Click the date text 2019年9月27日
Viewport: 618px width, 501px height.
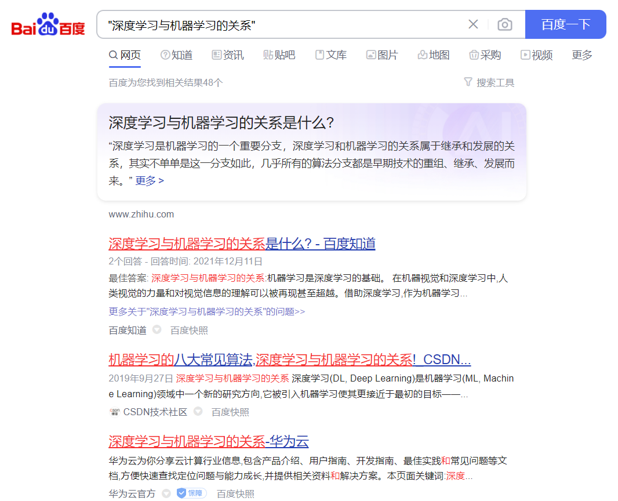[141, 378]
